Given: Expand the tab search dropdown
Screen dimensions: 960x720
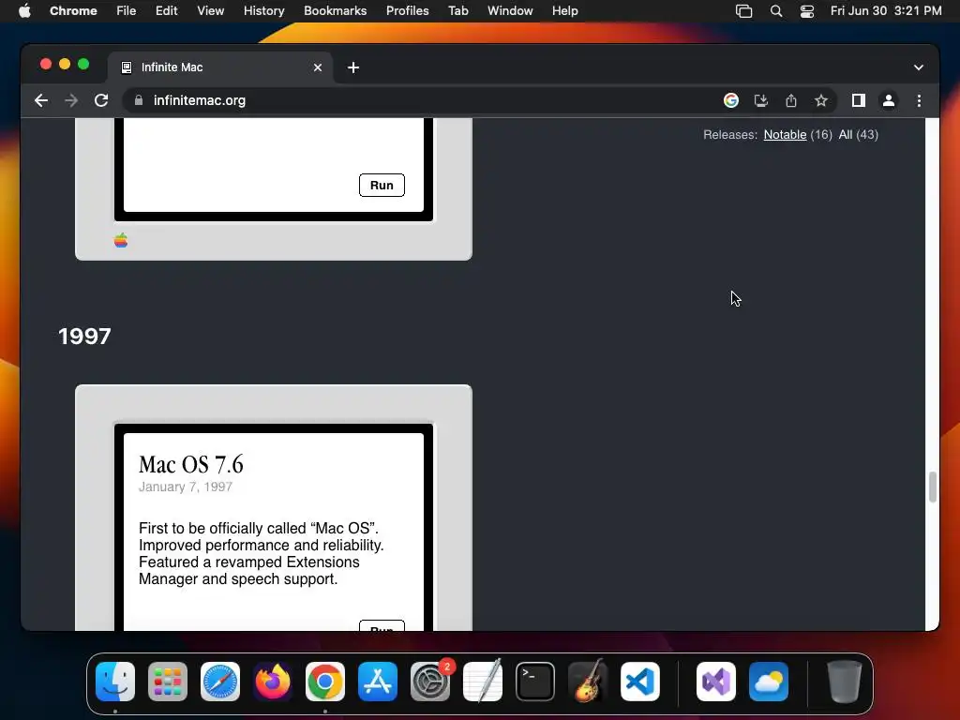Looking at the screenshot, I should click(x=919, y=67).
